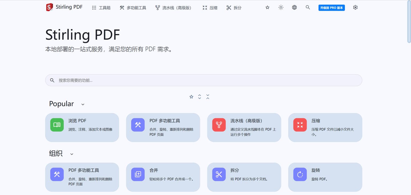Open the 多功能工具 menu item
This screenshot has width=411, height=195.
pyautogui.click(x=133, y=8)
